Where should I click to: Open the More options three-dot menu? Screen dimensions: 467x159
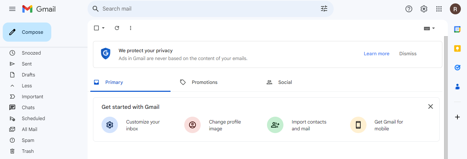pos(130,28)
